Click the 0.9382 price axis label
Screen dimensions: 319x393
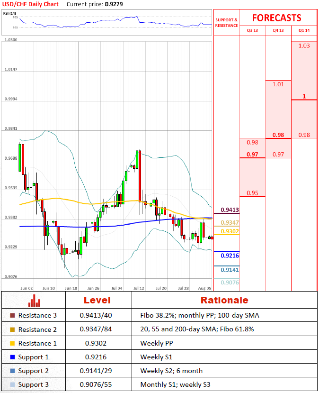pyautogui.click(x=11, y=217)
